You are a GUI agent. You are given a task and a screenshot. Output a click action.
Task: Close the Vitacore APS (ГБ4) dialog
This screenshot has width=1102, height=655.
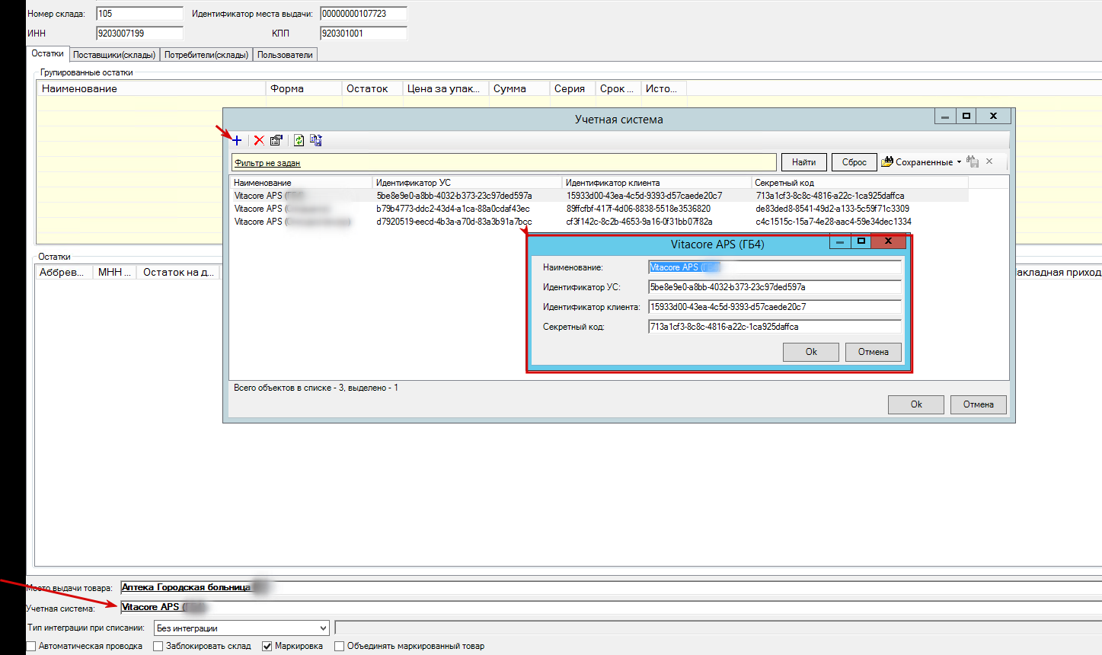click(x=888, y=241)
